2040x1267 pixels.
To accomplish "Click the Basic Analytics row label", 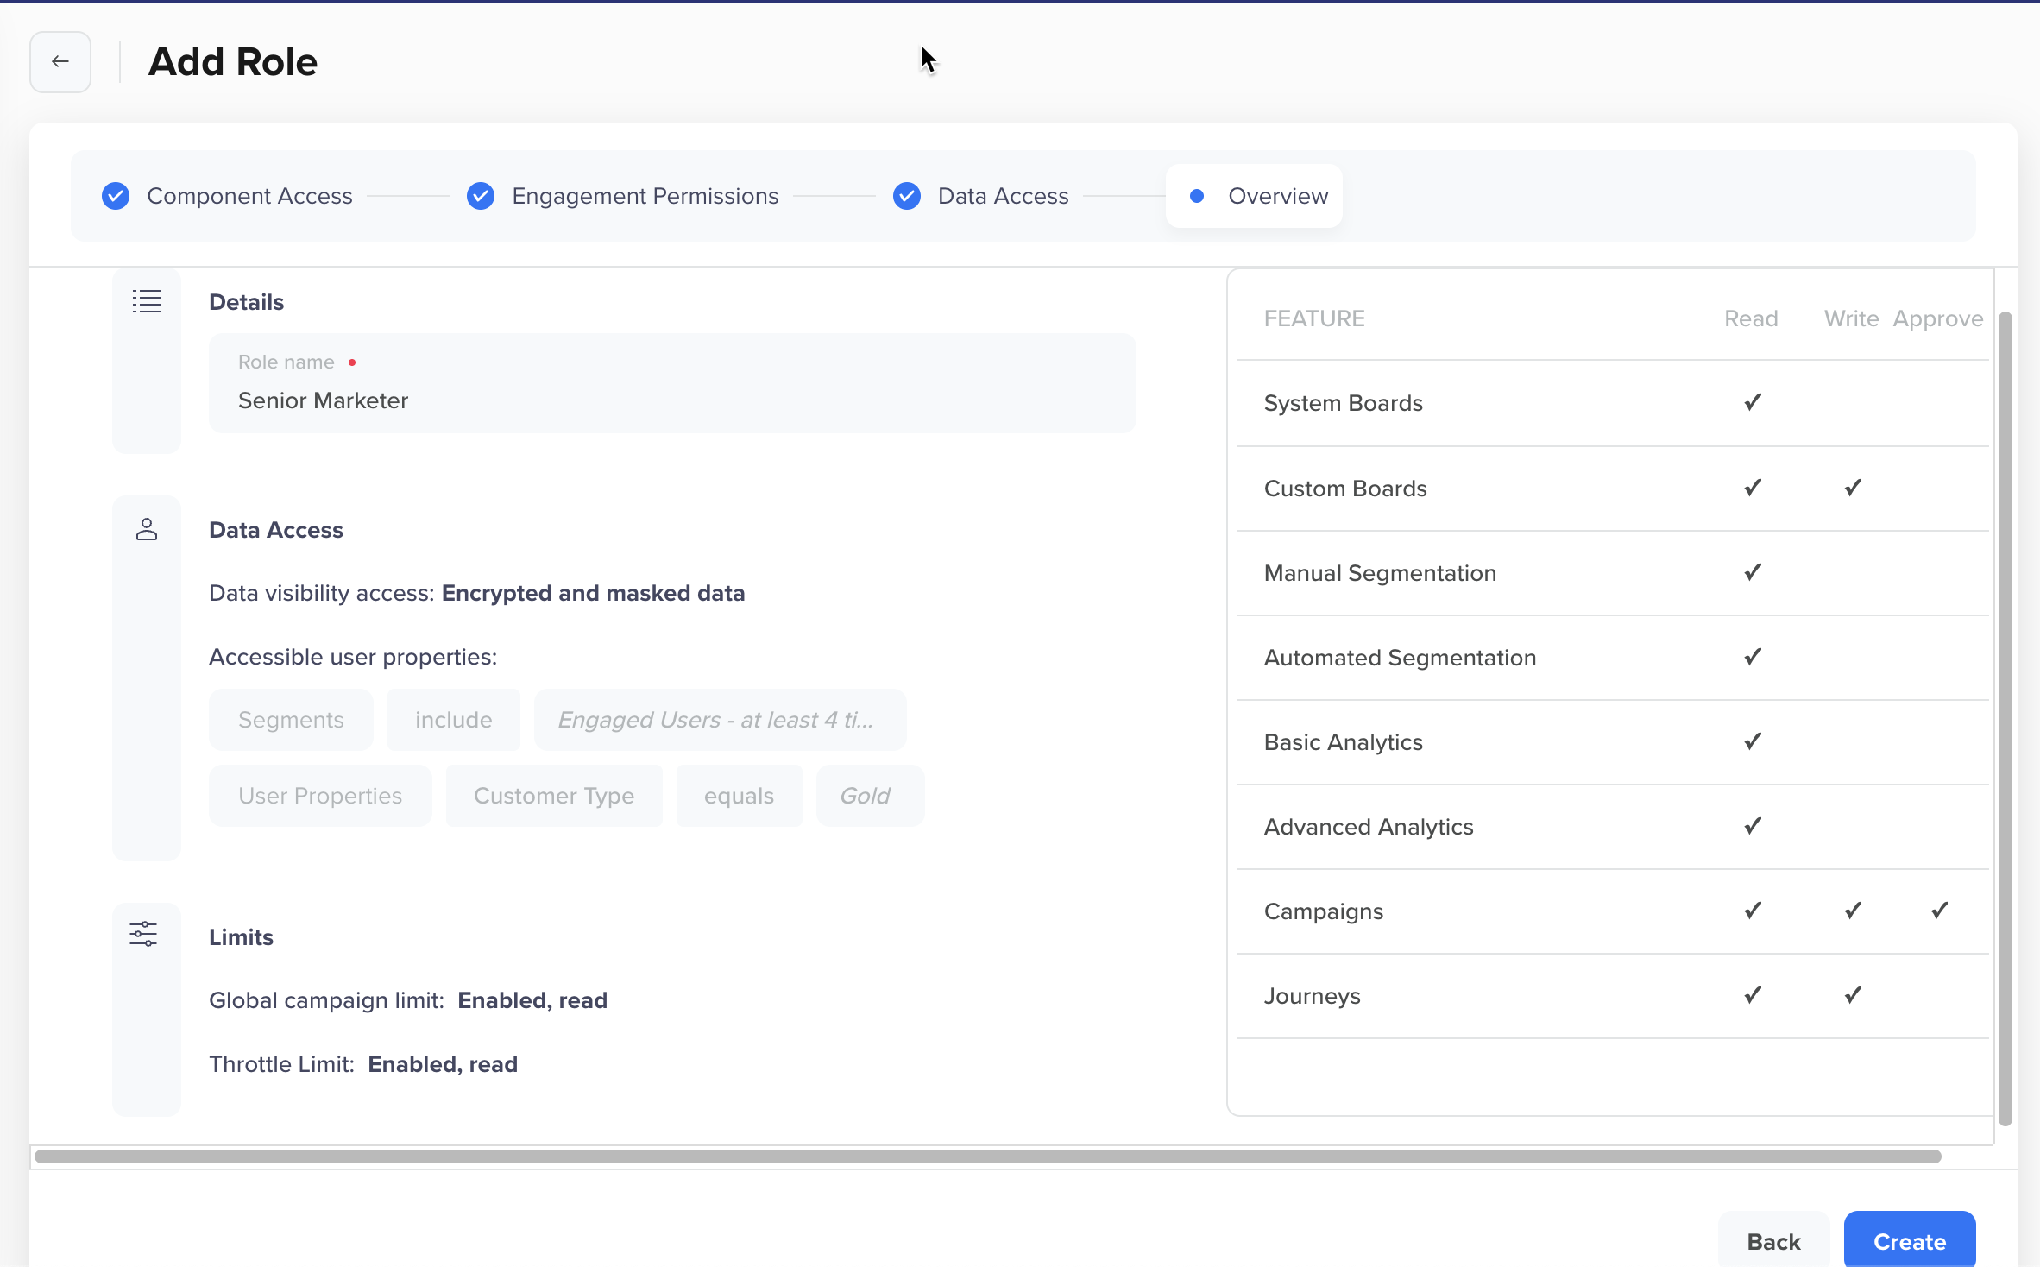I will coord(1343,742).
